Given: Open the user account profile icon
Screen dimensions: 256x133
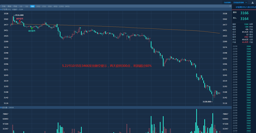Looking at the screenshot, I should tap(252, 3).
